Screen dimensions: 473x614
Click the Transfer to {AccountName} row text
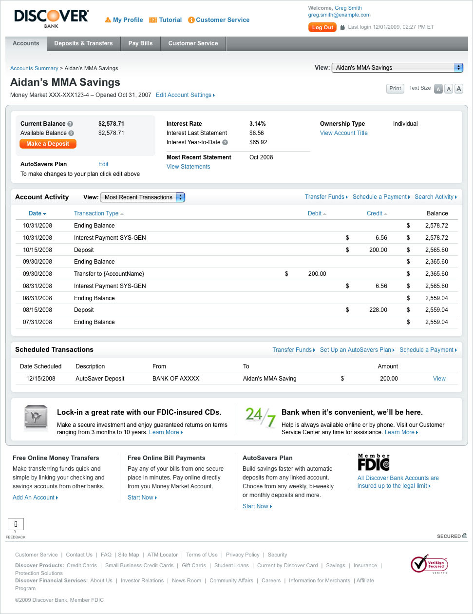(x=109, y=274)
